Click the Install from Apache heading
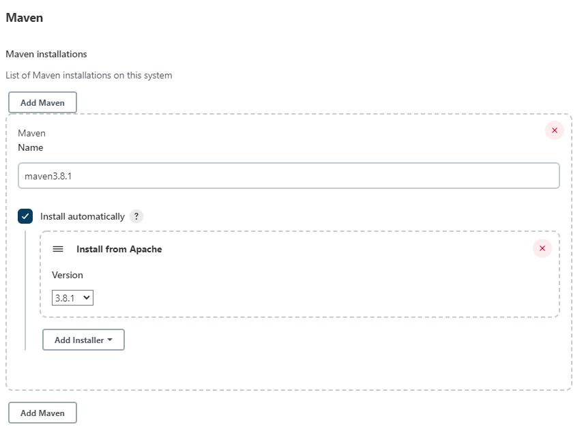584x429 pixels. (119, 249)
